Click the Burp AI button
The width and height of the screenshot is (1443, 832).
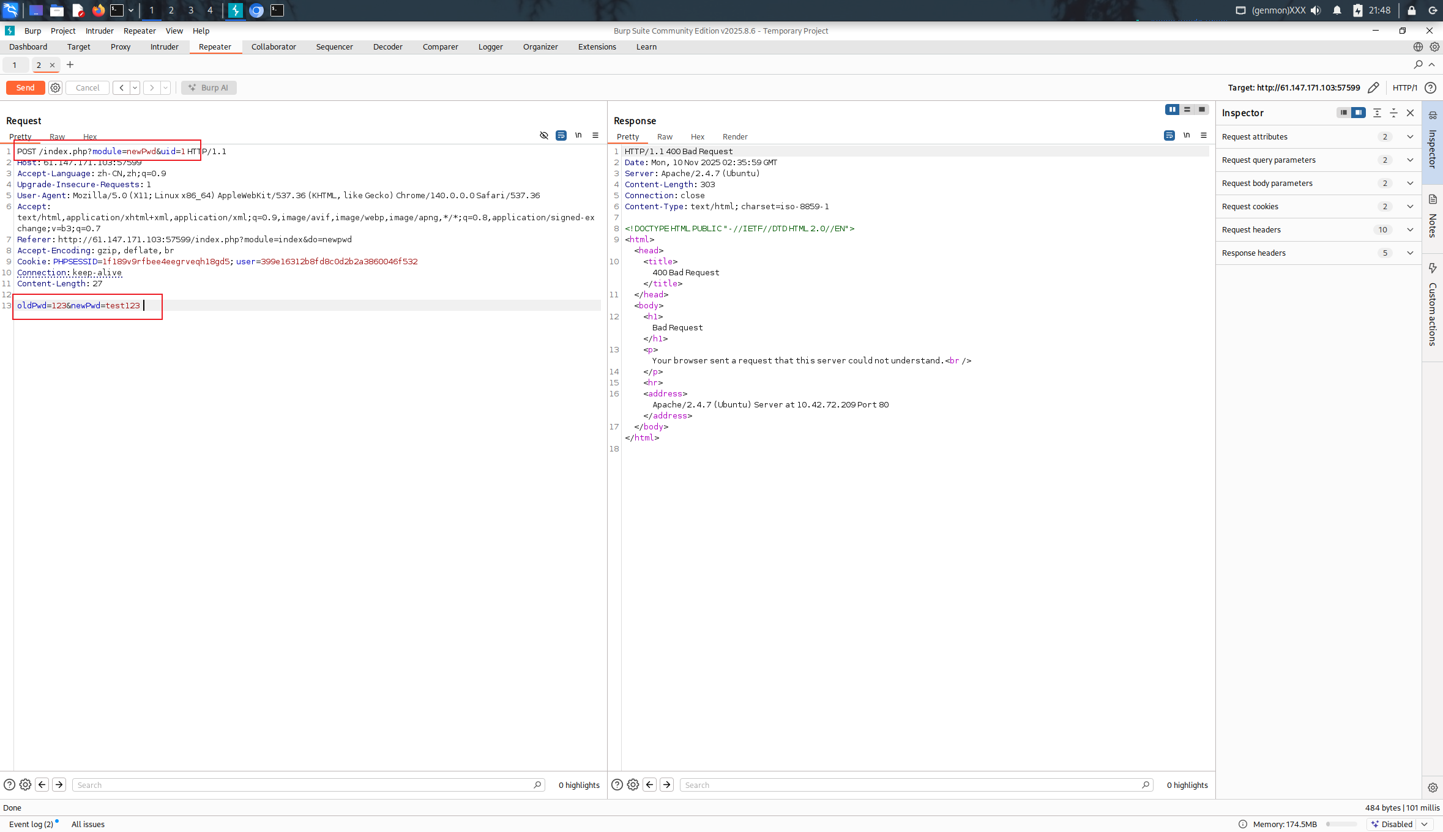[209, 87]
